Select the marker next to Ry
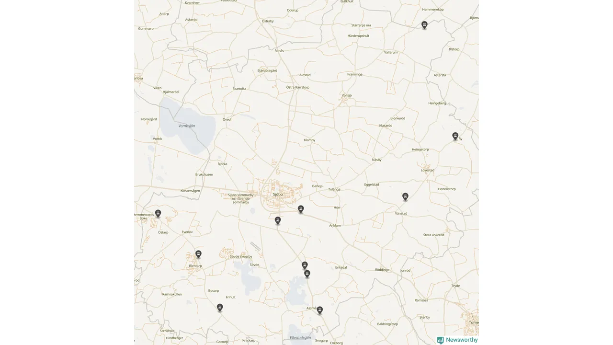Viewport: 613px width, 345px height. (455, 136)
